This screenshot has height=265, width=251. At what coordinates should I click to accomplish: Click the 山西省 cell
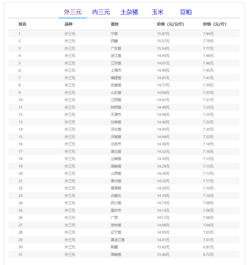(x=116, y=173)
